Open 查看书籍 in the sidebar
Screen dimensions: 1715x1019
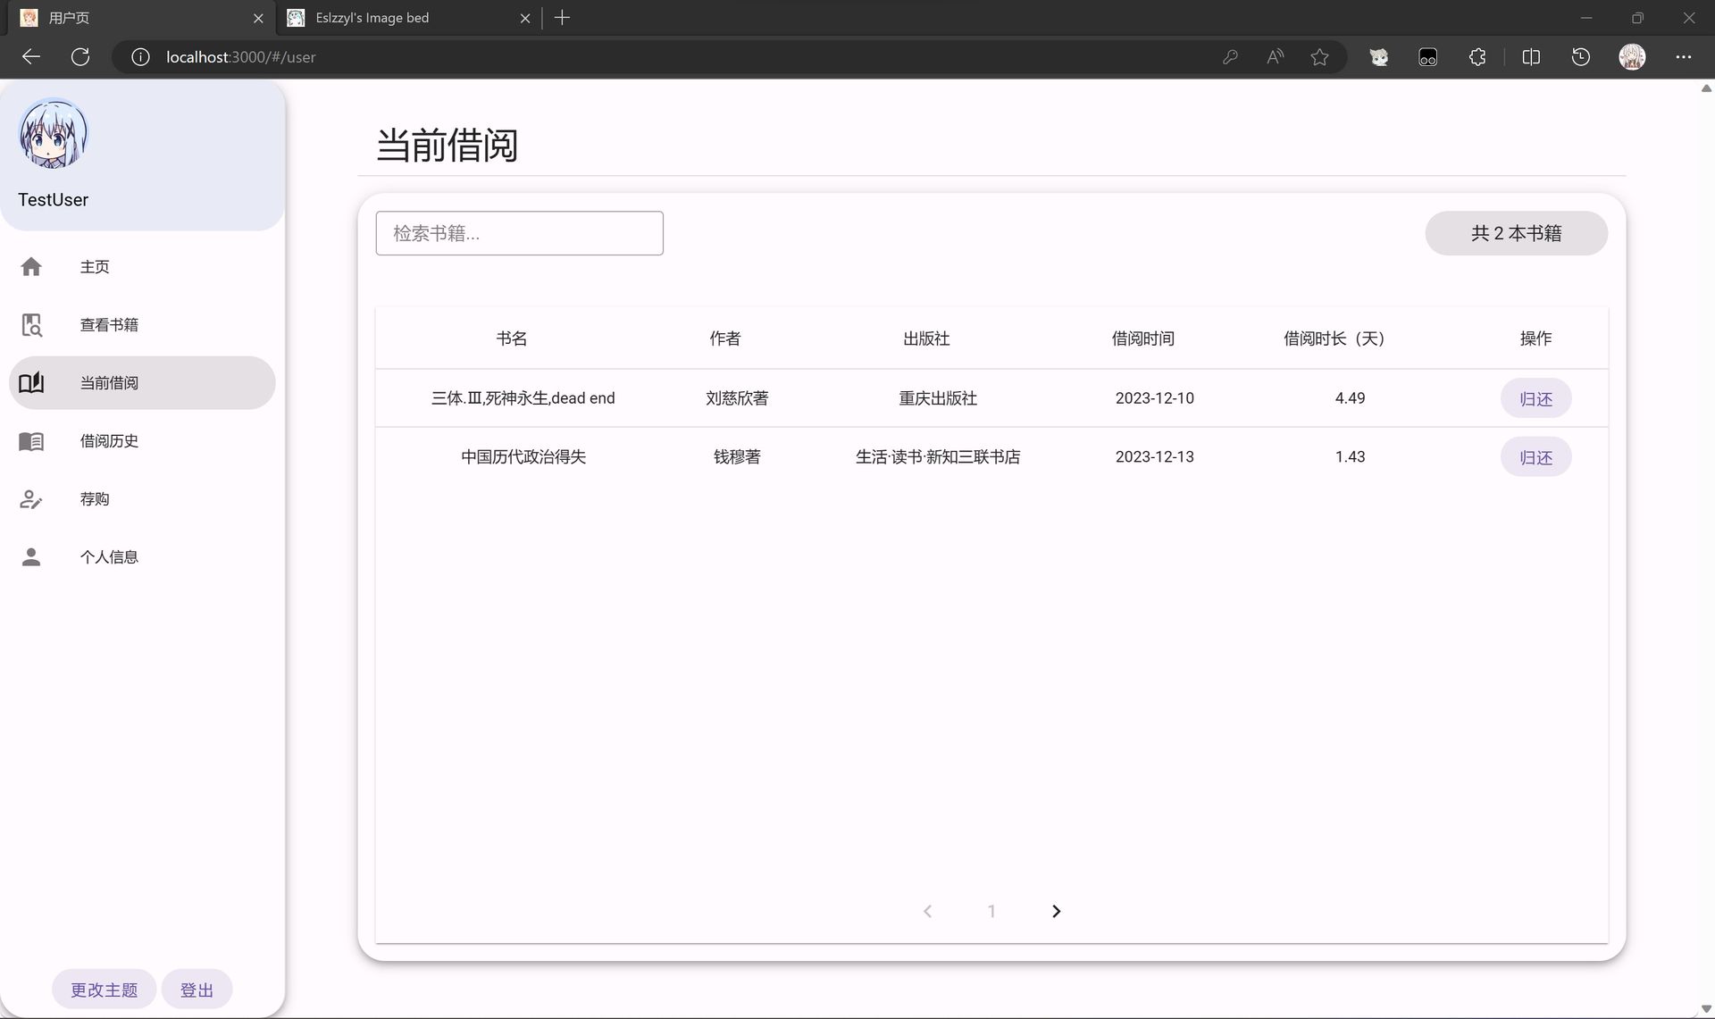tap(142, 325)
